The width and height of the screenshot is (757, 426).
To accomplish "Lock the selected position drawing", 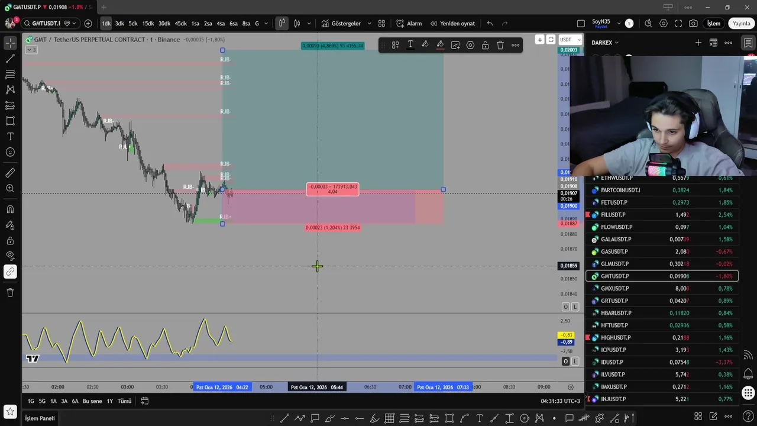I will point(485,45).
